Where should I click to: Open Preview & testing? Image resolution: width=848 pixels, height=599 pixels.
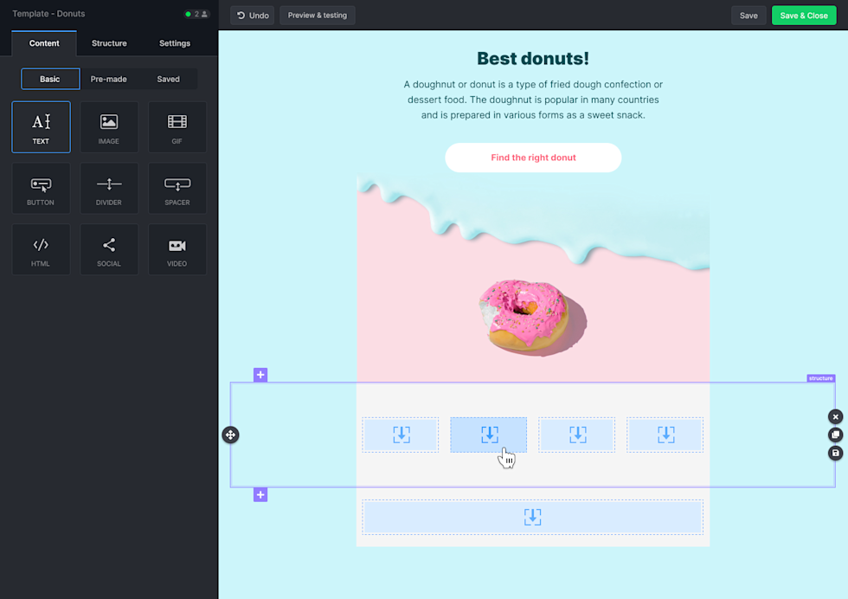point(317,15)
